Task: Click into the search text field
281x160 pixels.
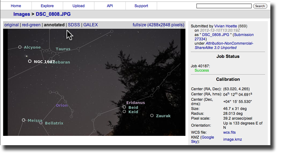Action: point(224,6)
